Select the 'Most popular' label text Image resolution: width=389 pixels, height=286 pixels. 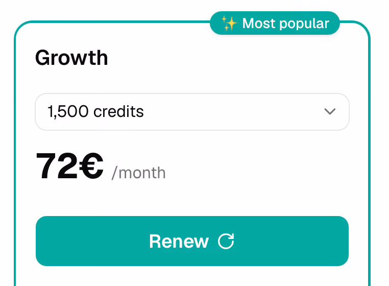[x=286, y=23]
